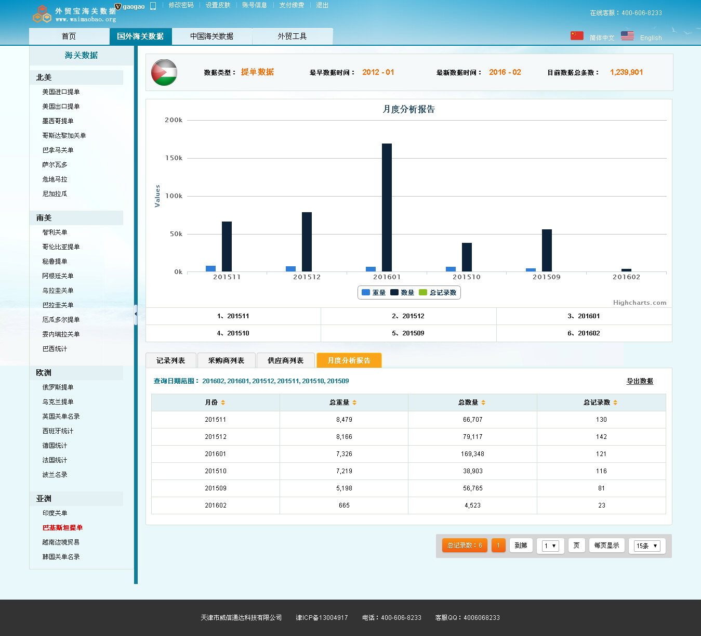
Task: Sort by month column arrows
Action: (223, 403)
